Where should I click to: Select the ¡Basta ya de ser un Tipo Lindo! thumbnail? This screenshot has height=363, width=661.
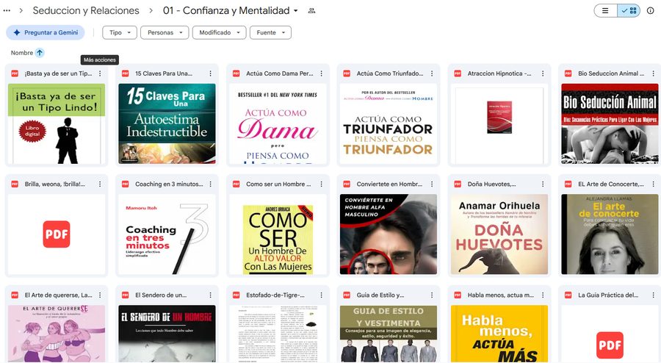(57, 123)
